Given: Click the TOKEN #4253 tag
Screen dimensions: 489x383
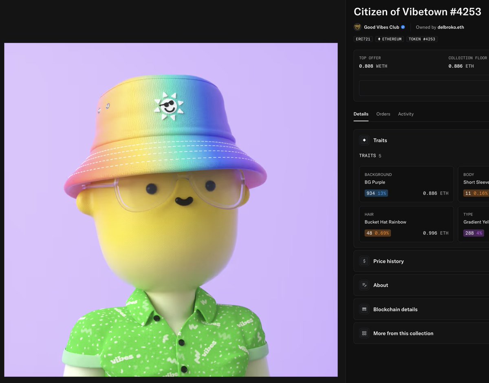Looking at the screenshot, I should 422,39.
